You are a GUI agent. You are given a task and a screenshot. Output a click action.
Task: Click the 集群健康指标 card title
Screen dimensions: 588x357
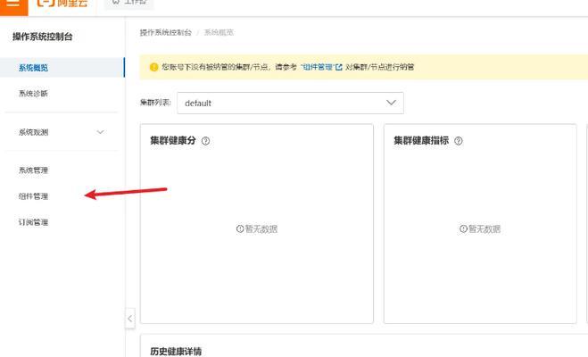click(421, 141)
